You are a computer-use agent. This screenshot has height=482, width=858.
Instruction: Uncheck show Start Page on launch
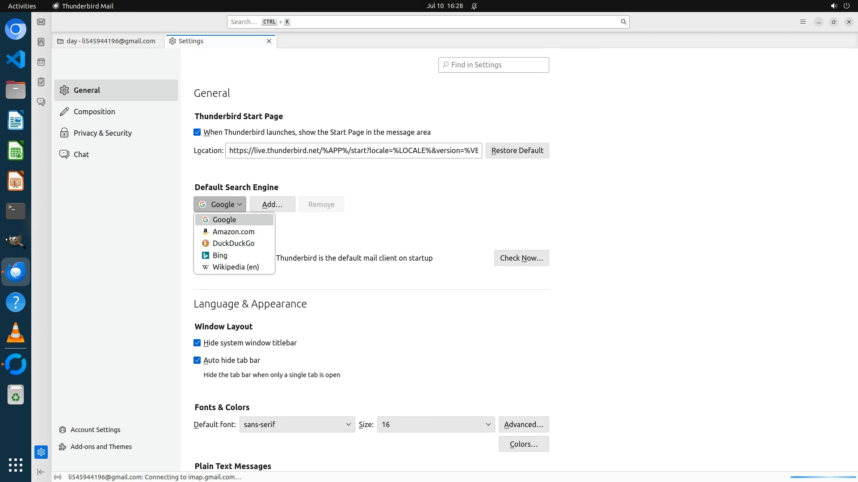[197, 133]
